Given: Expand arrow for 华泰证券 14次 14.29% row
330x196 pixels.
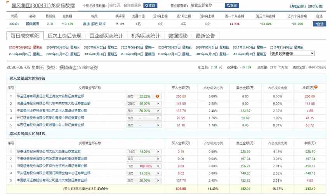Looking at the screenshot, I should tap(158, 152).
